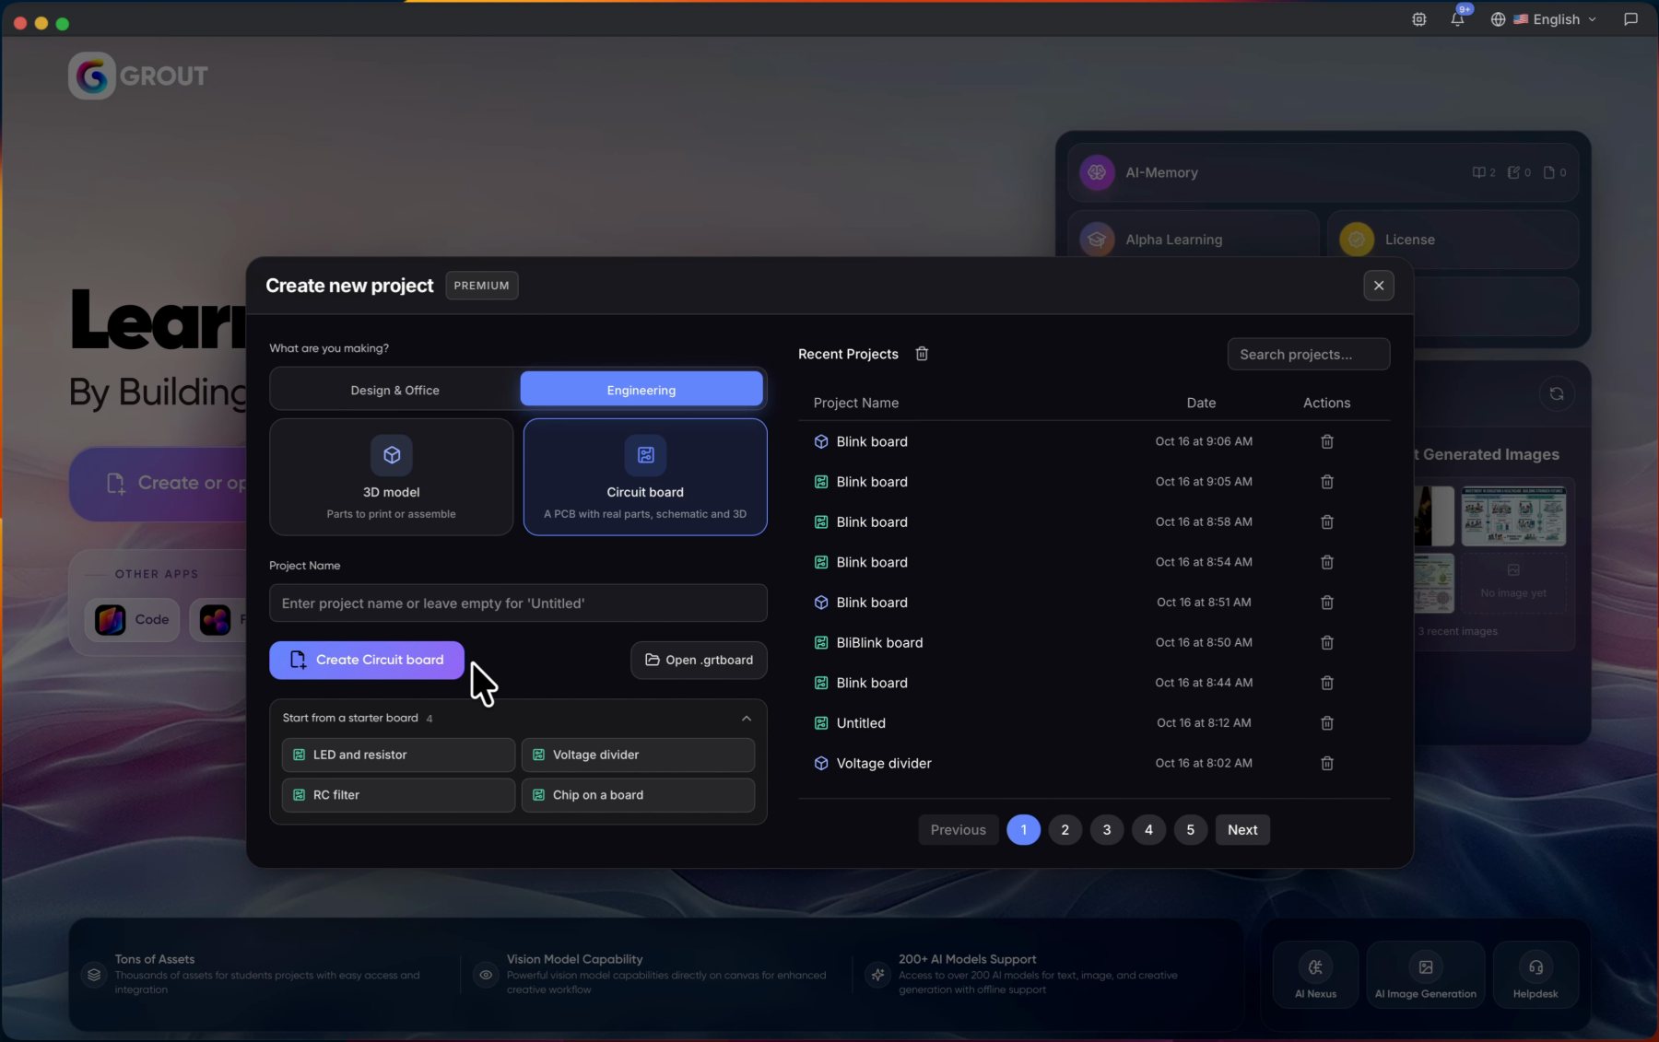
Task: Click the Project Name input field
Action: 518,603
